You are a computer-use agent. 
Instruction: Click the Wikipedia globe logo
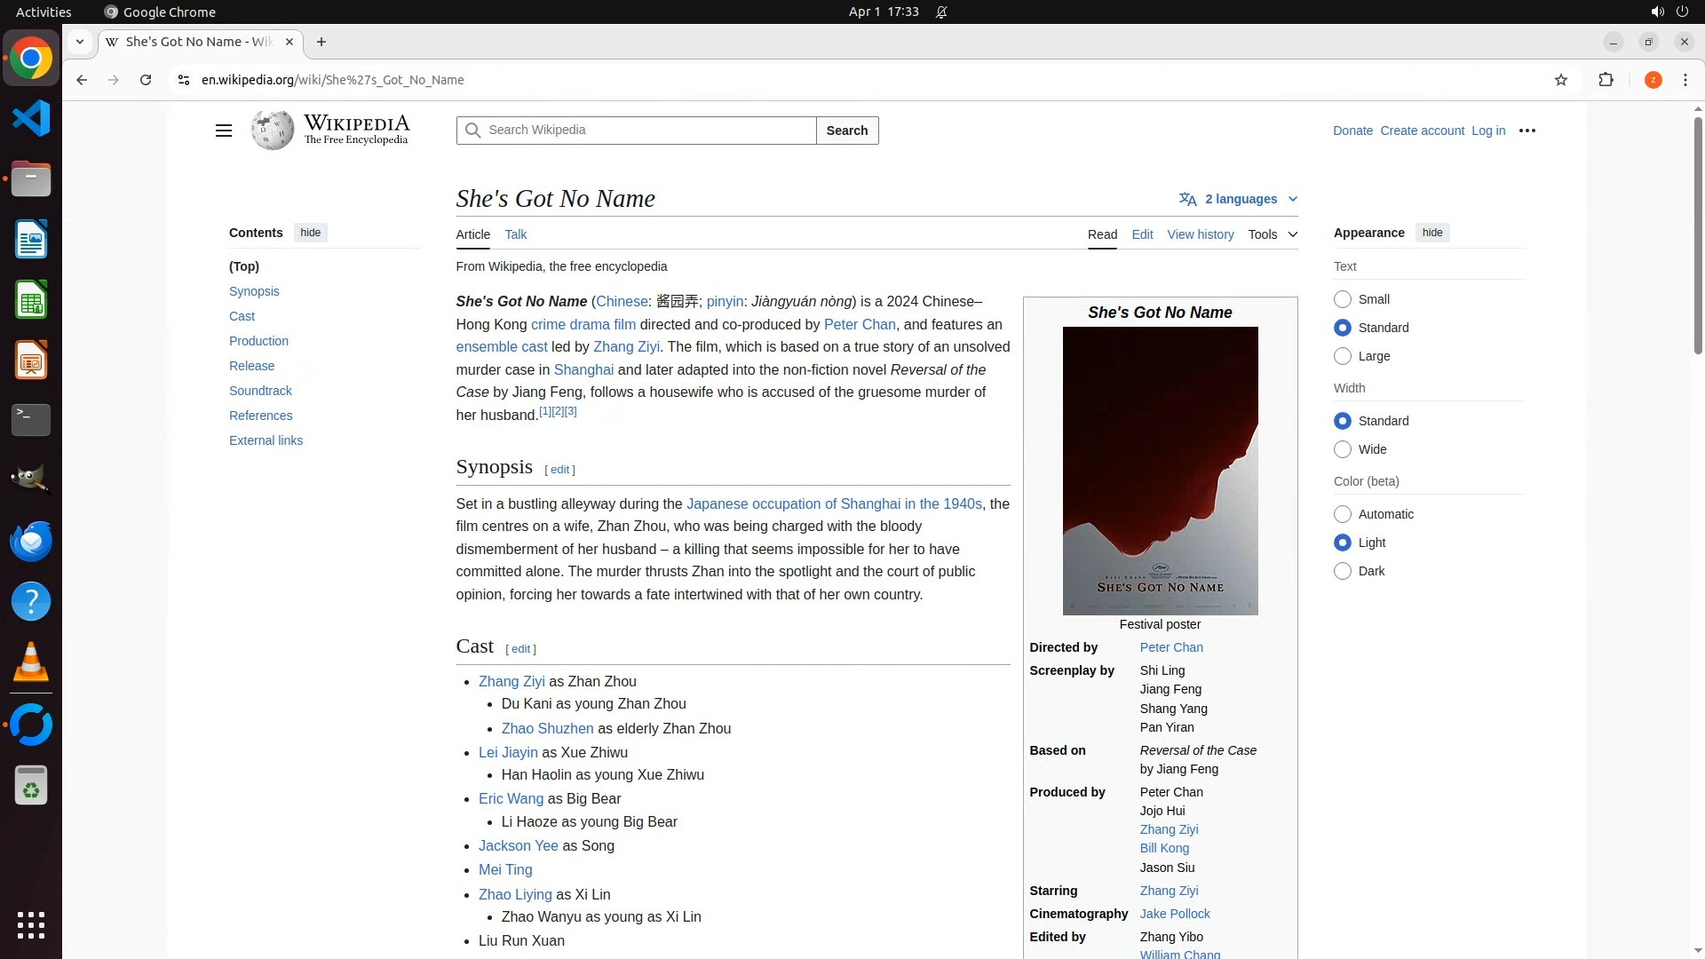pos(272,131)
